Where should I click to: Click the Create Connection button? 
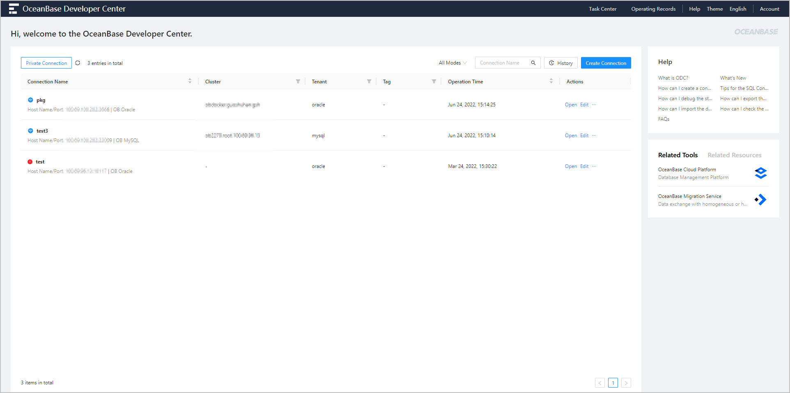[x=606, y=63]
